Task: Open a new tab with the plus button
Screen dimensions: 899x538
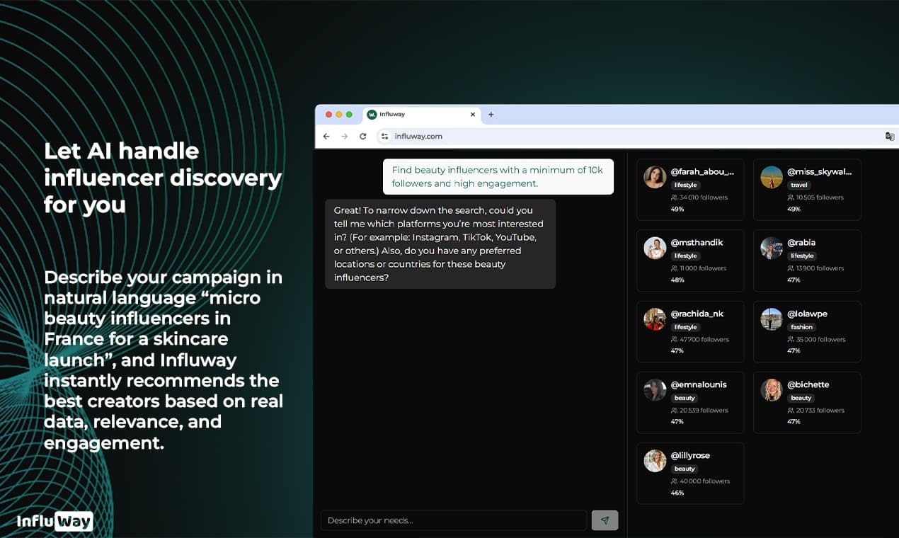Action: click(x=491, y=114)
